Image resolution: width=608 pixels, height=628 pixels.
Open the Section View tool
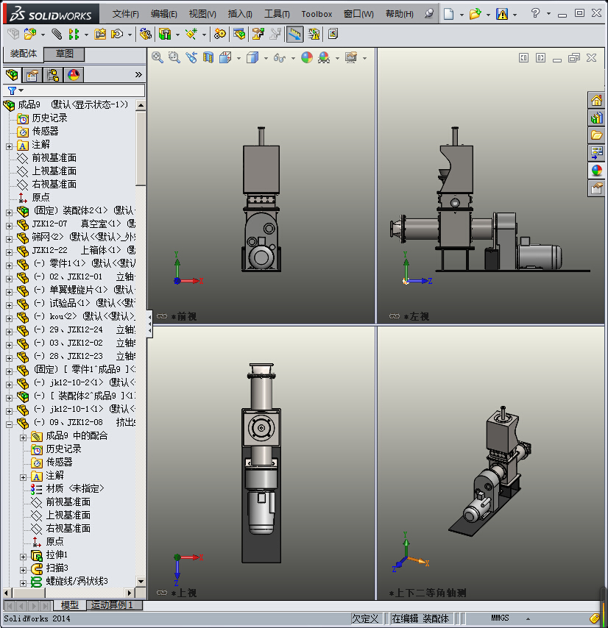pyautogui.click(x=208, y=57)
